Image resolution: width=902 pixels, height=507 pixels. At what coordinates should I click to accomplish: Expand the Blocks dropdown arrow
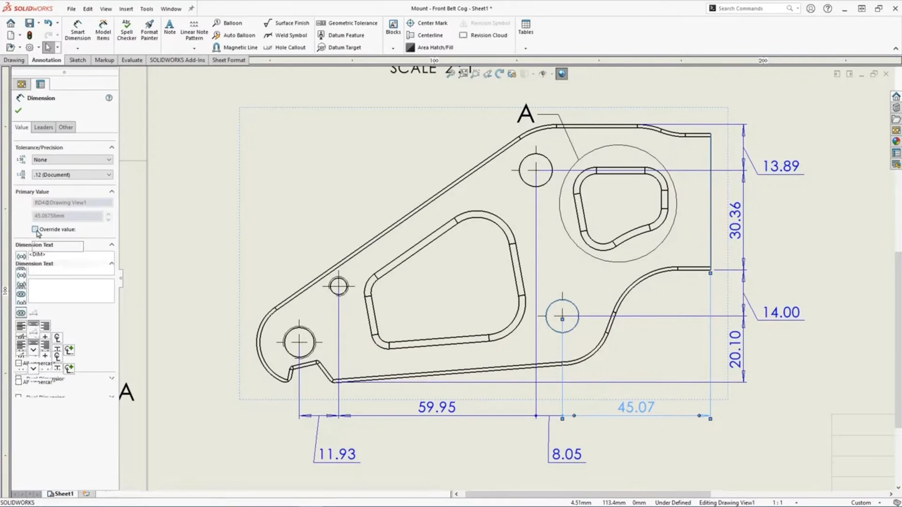[x=393, y=48]
